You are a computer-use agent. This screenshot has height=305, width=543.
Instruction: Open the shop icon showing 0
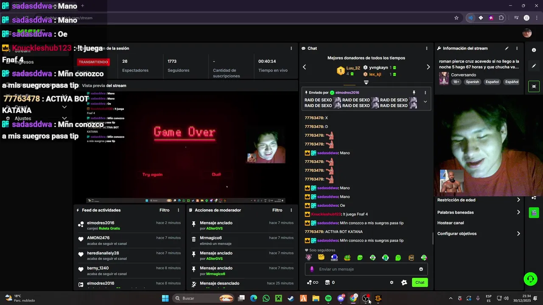click(x=330, y=283)
